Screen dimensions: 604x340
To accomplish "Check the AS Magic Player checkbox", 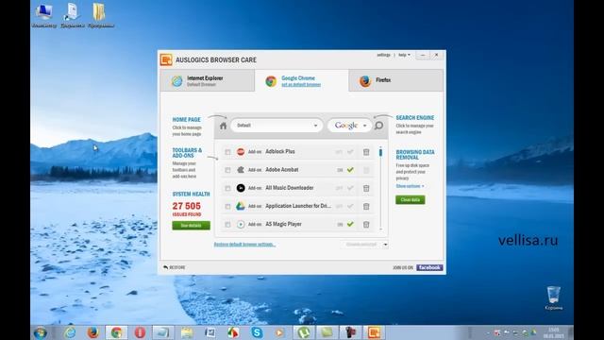I will pos(227,225).
